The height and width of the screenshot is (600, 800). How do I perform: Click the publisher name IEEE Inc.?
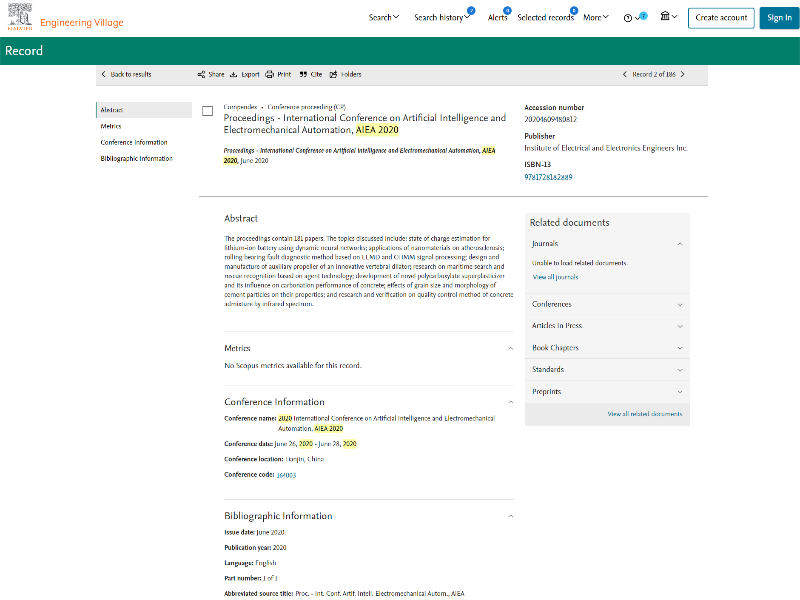click(x=606, y=148)
